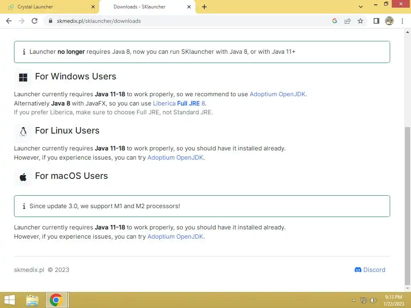Go back to the previous page
This screenshot has width=411, height=308.
(x=9, y=21)
